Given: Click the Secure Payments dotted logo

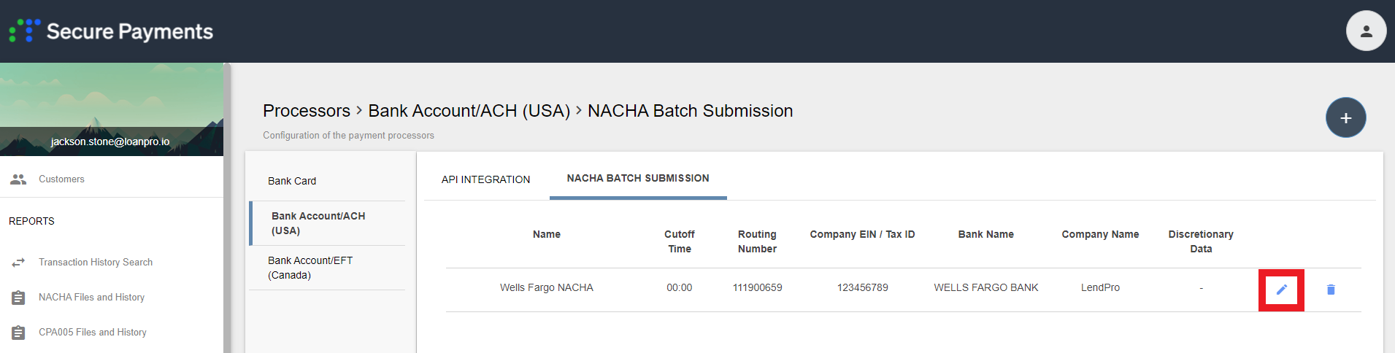Looking at the screenshot, I should pos(25,31).
